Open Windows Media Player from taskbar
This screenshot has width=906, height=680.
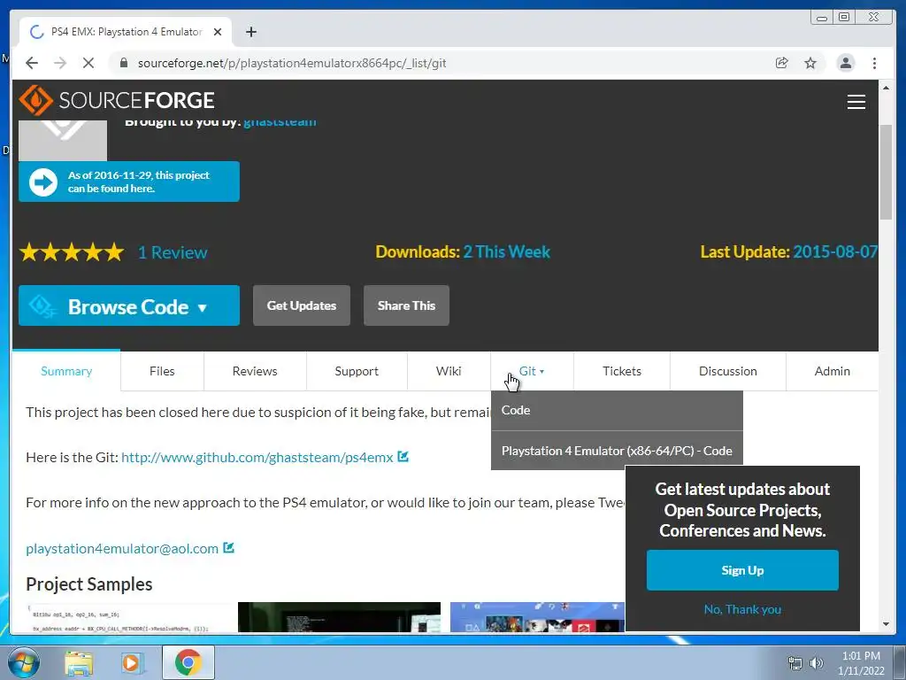132,662
